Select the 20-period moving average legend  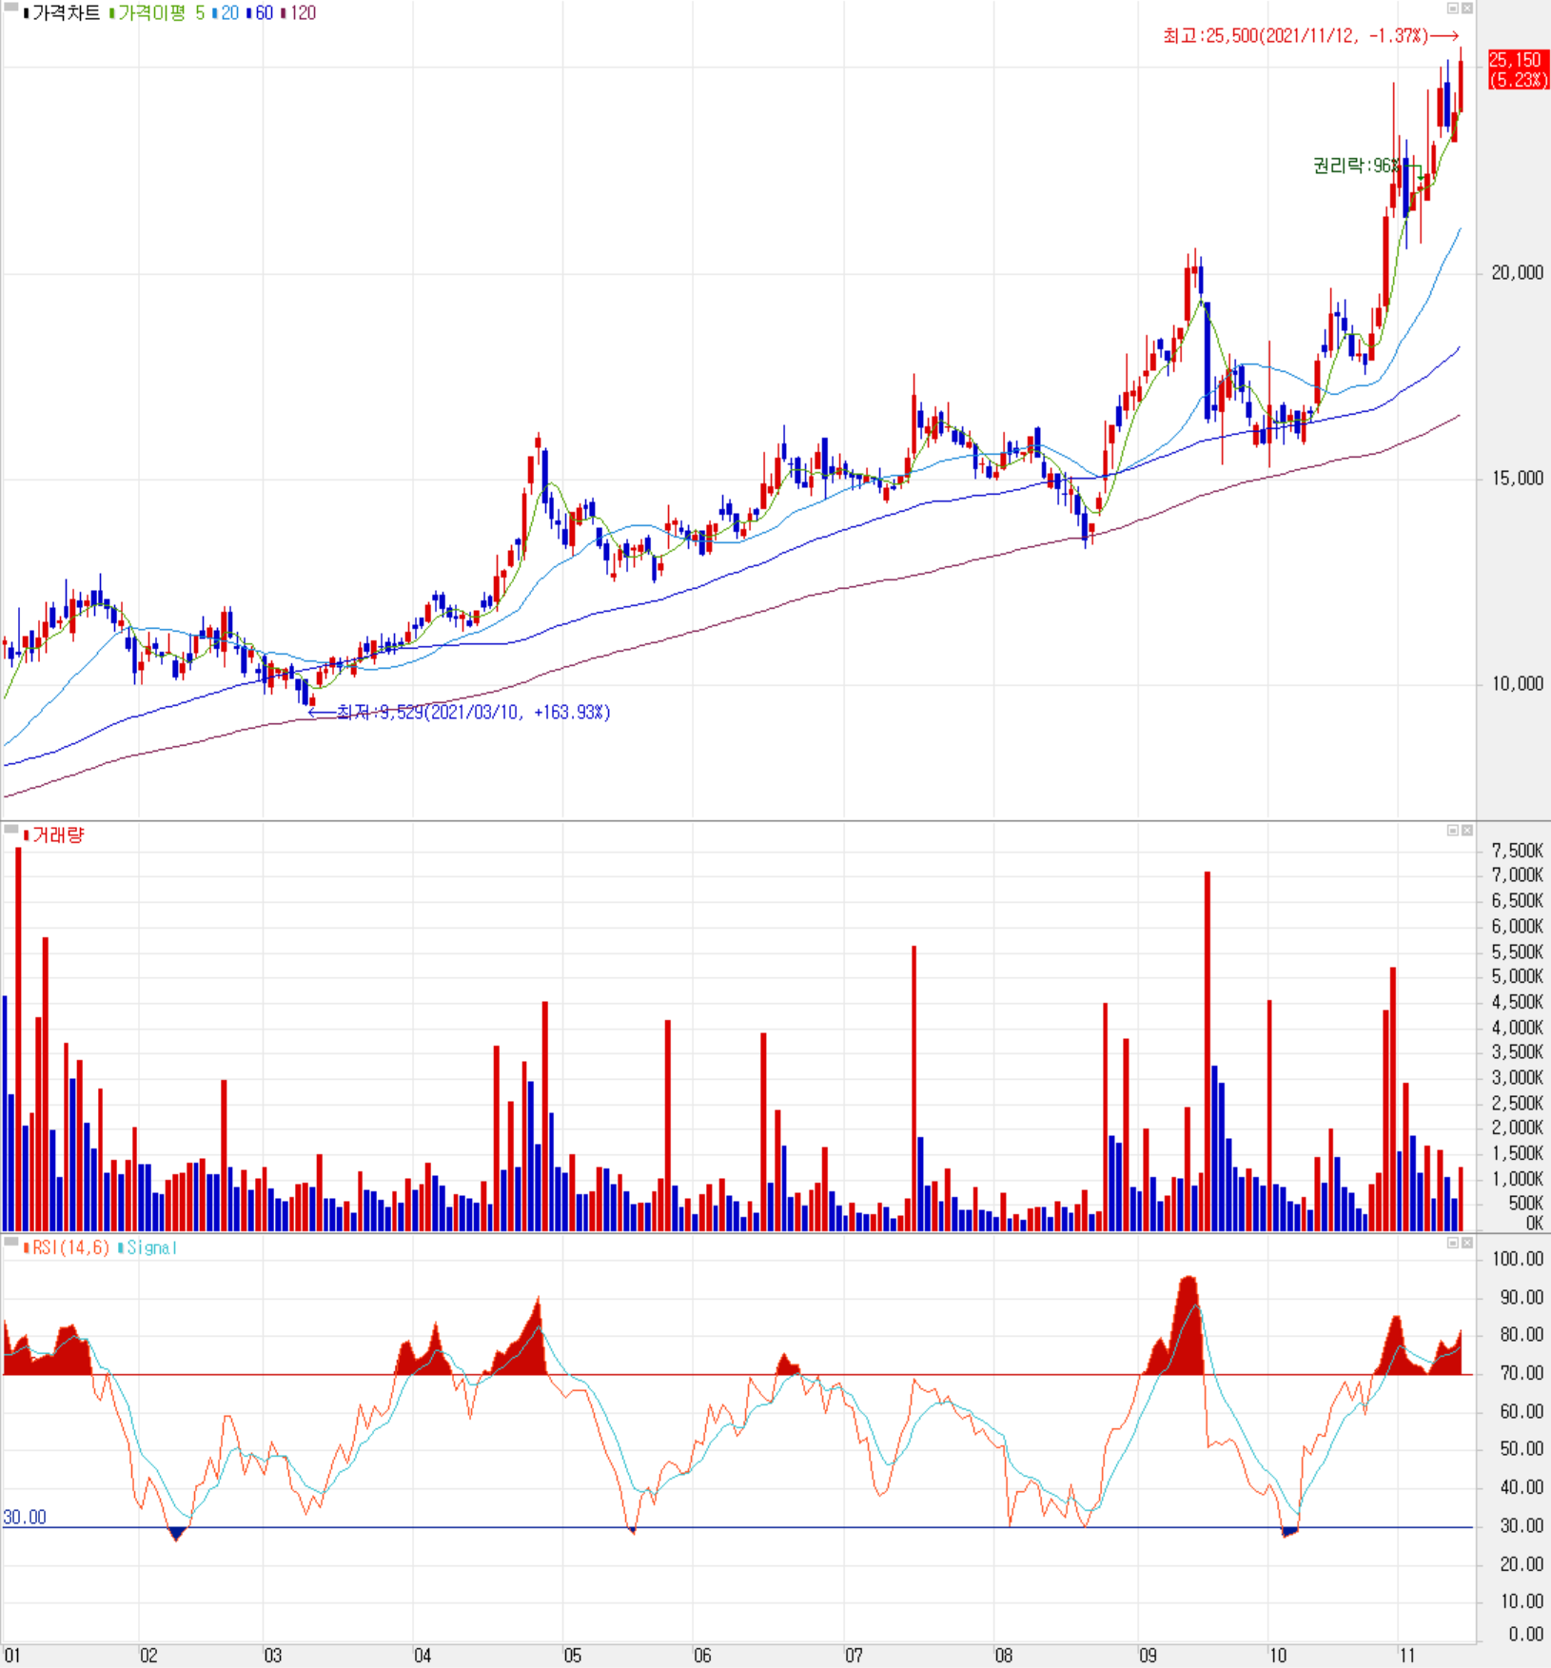click(226, 13)
